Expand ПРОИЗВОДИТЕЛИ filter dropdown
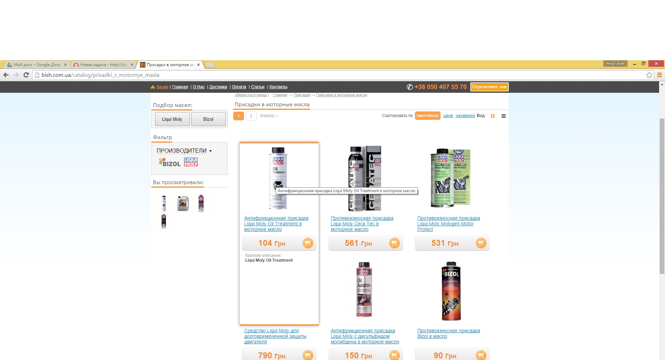 (184, 151)
